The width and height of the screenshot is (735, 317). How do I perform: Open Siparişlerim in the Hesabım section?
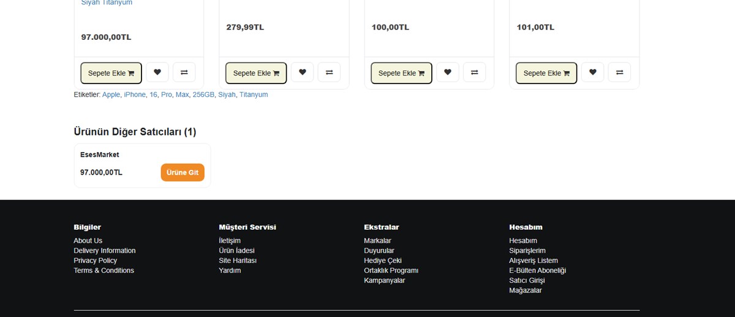click(527, 251)
